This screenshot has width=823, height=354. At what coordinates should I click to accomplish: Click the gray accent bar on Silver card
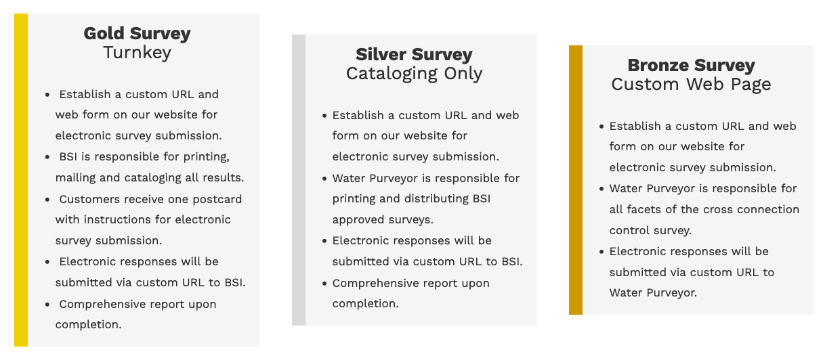(x=299, y=179)
